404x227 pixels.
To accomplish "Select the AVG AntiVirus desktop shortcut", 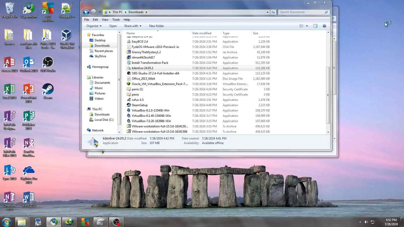I will point(48,12).
